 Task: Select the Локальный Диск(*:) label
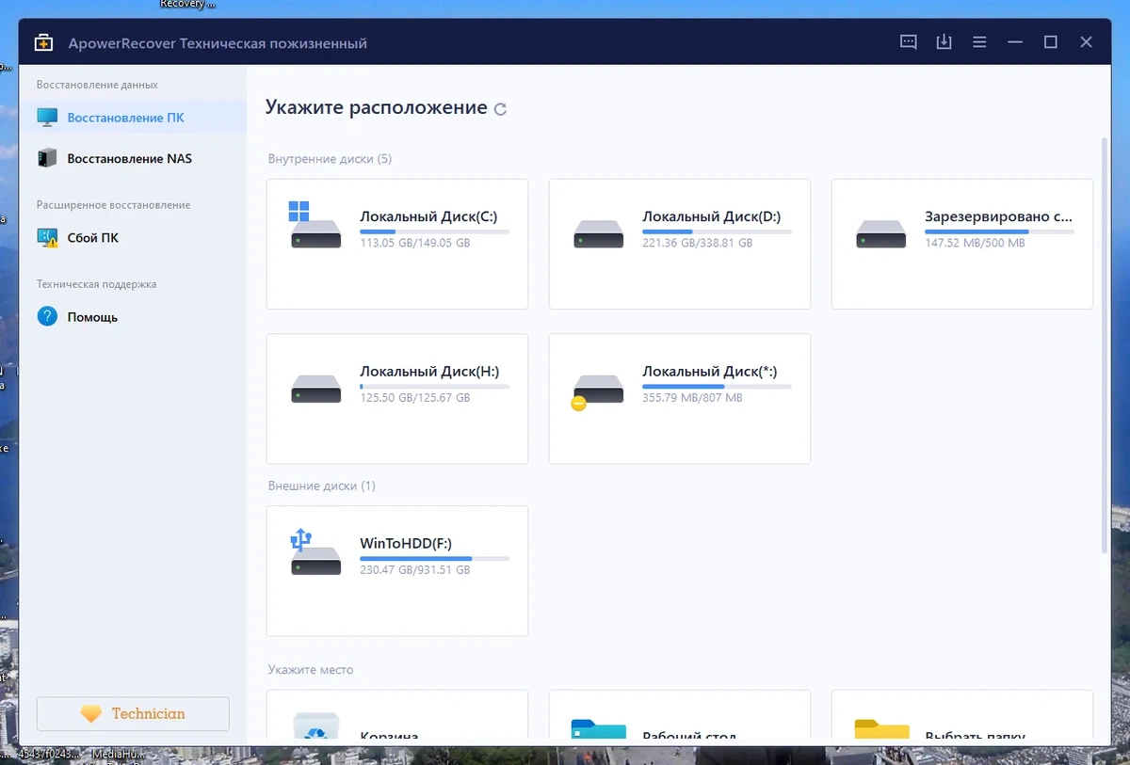click(x=709, y=372)
